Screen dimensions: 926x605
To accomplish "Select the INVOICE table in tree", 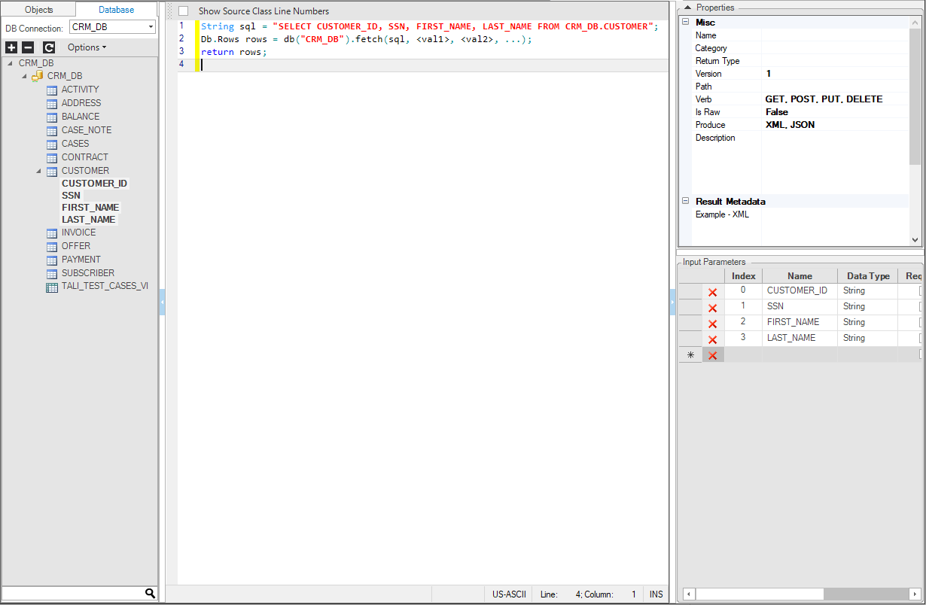I will [x=78, y=233].
